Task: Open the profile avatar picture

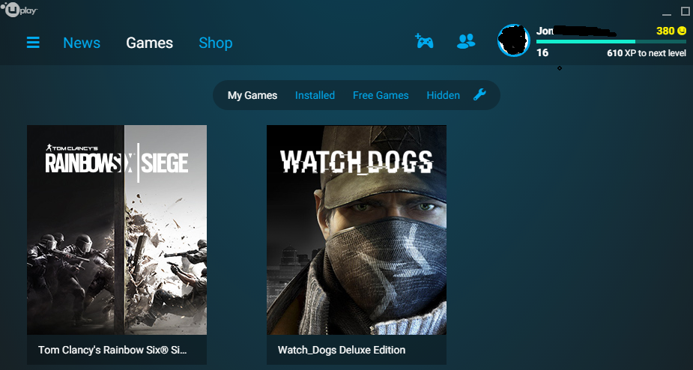Action: point(513,40)
